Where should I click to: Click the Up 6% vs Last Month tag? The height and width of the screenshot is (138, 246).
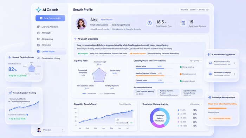(x=18, y=76)
